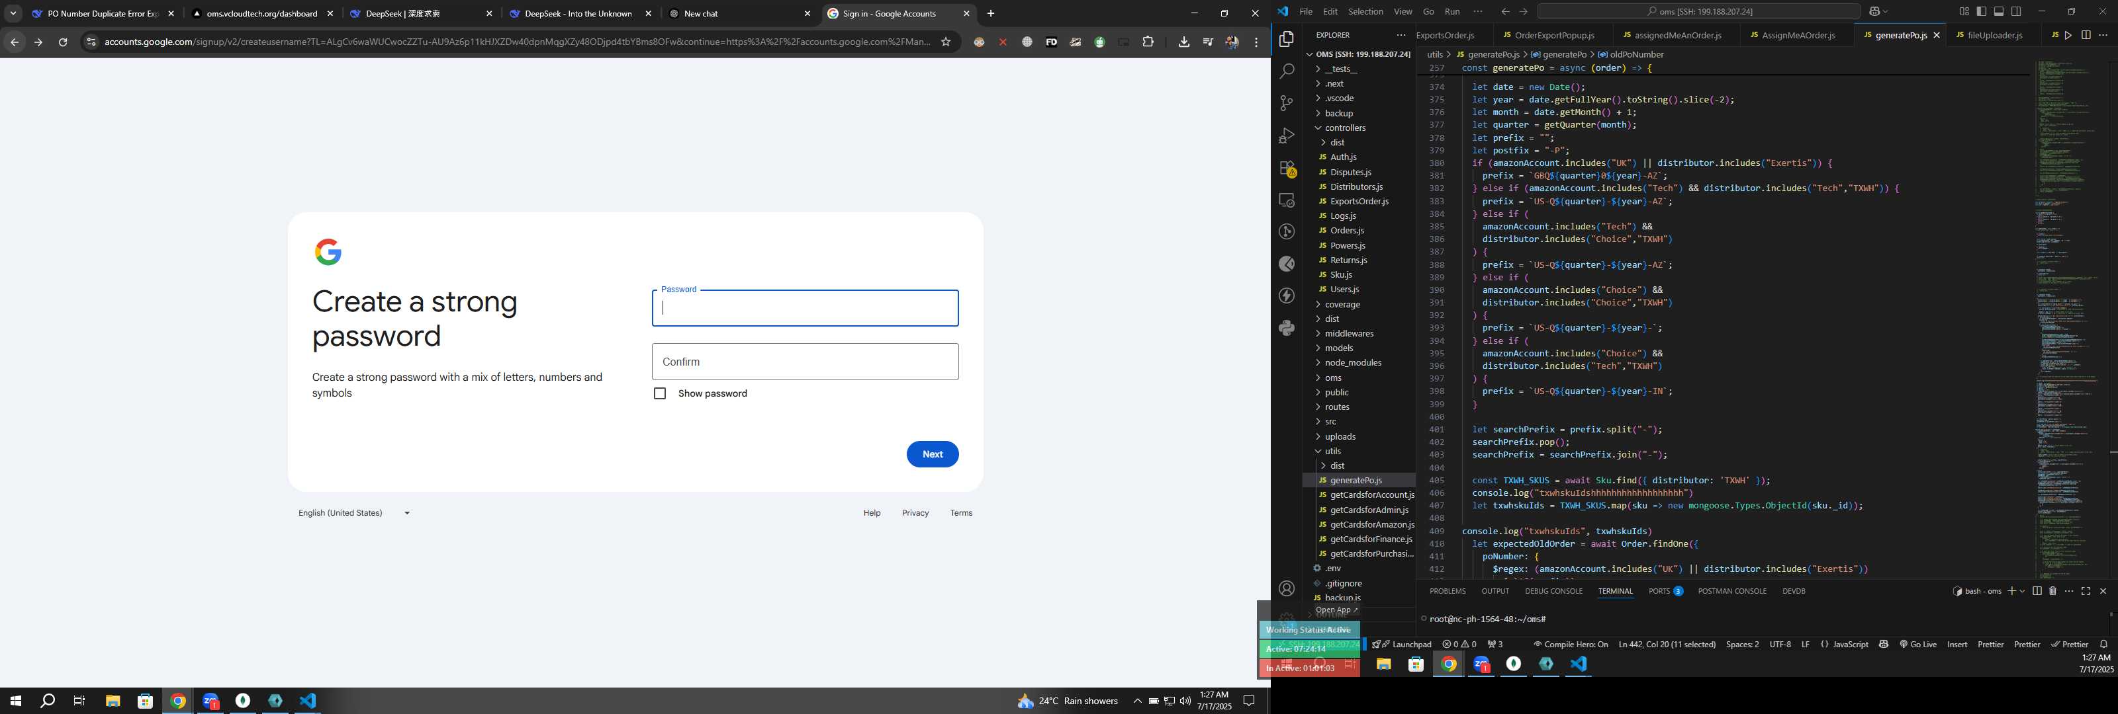
Task: Open Windows taskbar search
Action: pos(48,701)
